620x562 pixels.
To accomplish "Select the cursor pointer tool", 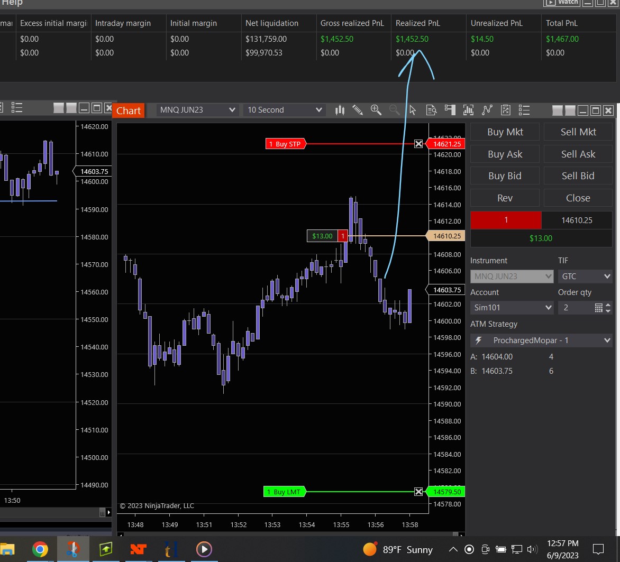I will 413,110.
